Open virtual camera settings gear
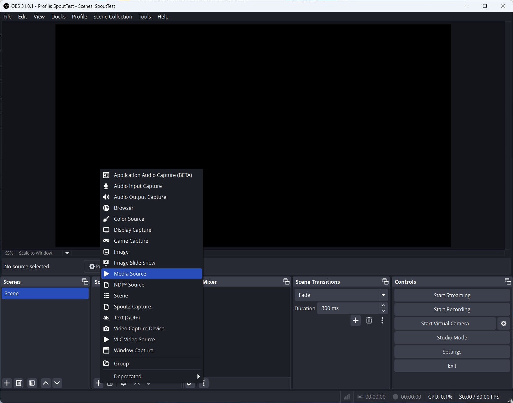This screenshot has width=513, height=403. [x=503, y=323]
